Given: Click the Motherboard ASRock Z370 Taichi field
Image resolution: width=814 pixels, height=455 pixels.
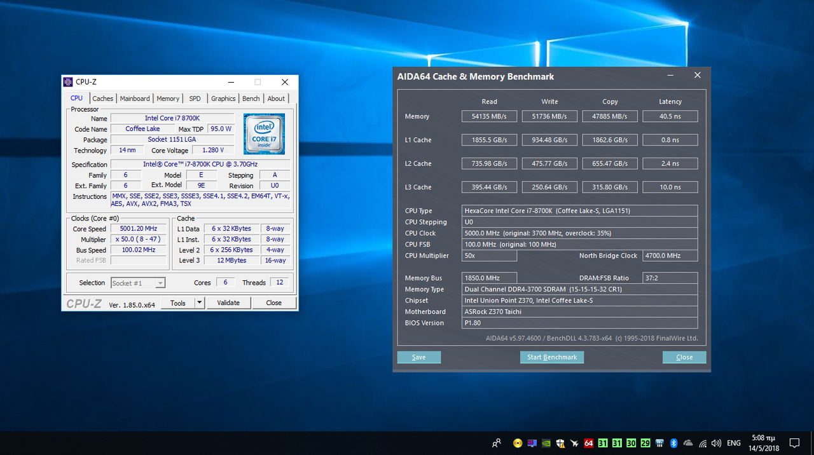Looking at the screenshot, I should pos(580,311).
